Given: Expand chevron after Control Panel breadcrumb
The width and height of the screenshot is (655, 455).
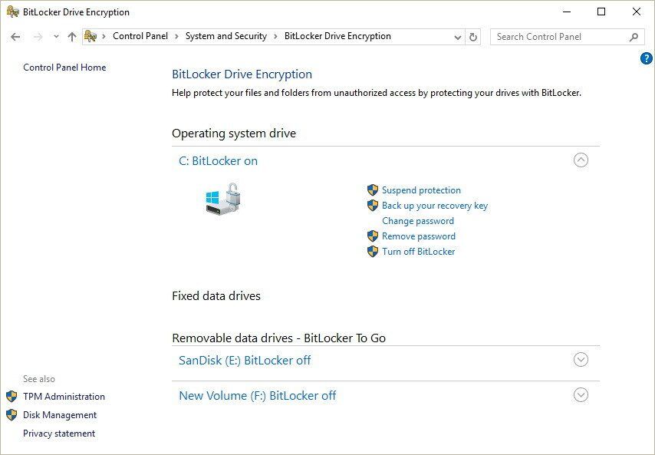Looking at the screenshot, I should coord(176,37).
